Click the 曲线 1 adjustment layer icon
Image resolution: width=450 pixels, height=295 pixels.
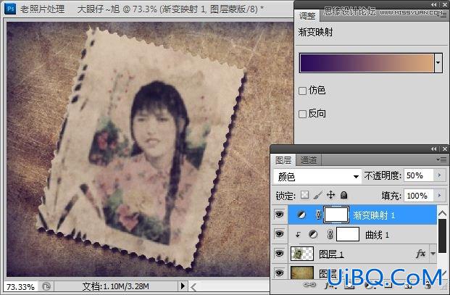pos(313,235)
